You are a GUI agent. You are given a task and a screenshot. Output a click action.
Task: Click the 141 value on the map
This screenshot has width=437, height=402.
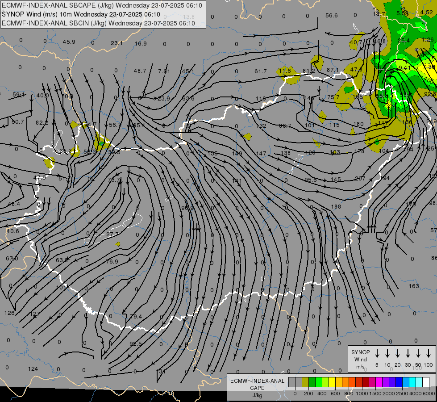[x=237, y=181]
